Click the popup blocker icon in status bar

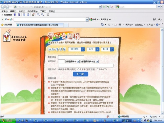tap(108, 116)
